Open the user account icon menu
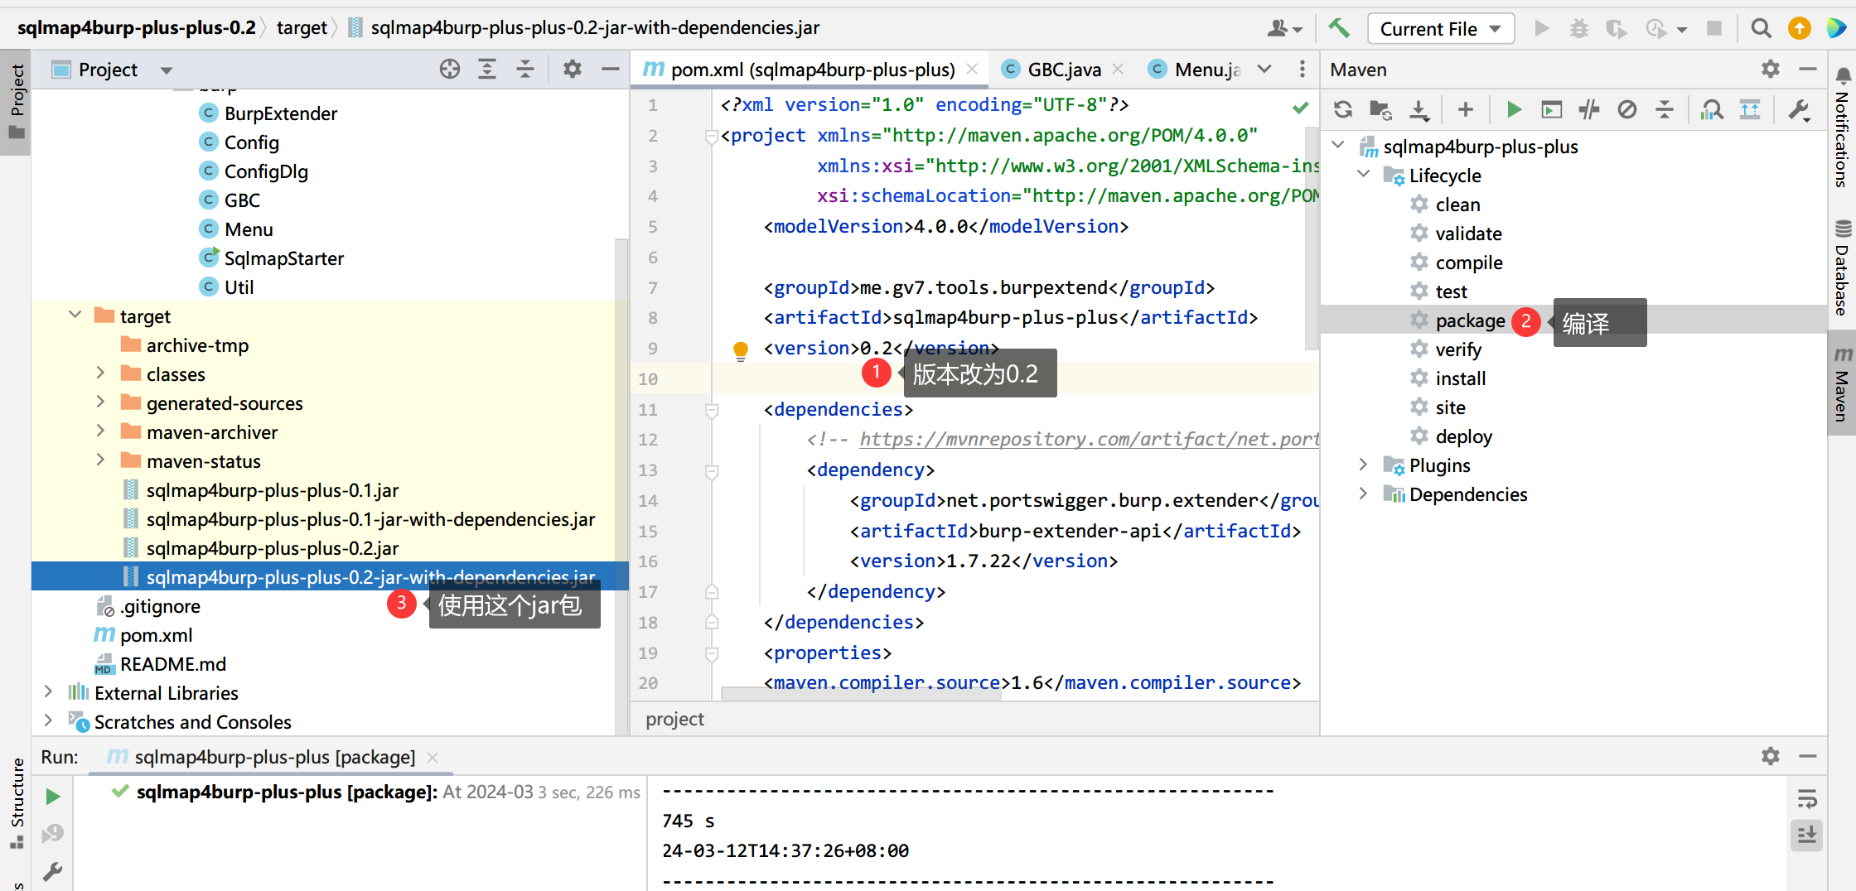The height and width of the screenshot is (891, 1856). pyautogui.click(x=1283, y=28)
